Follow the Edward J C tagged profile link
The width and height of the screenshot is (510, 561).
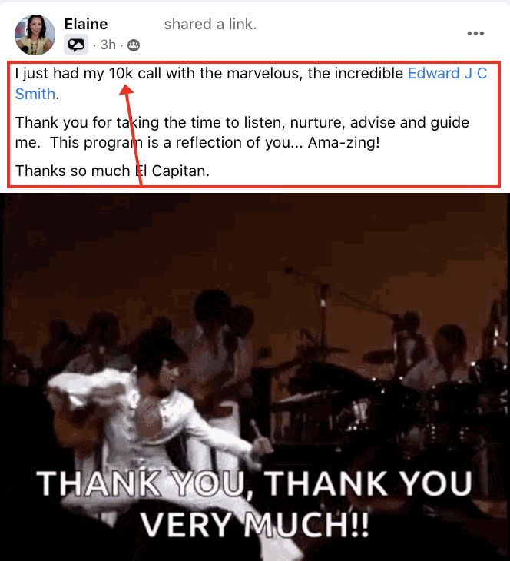(448, 73)
